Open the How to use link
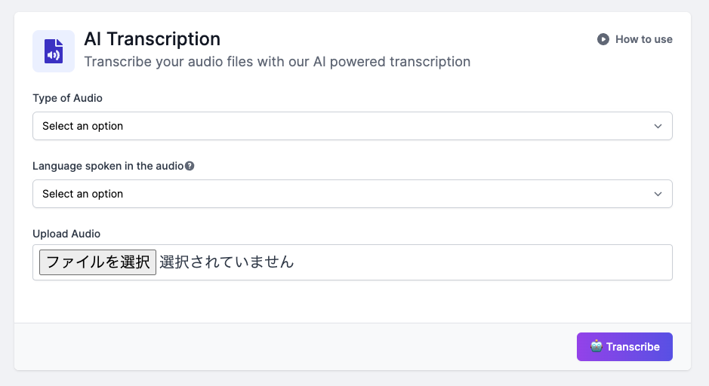Viewport: 709px width, 386px height. point(643,39)
